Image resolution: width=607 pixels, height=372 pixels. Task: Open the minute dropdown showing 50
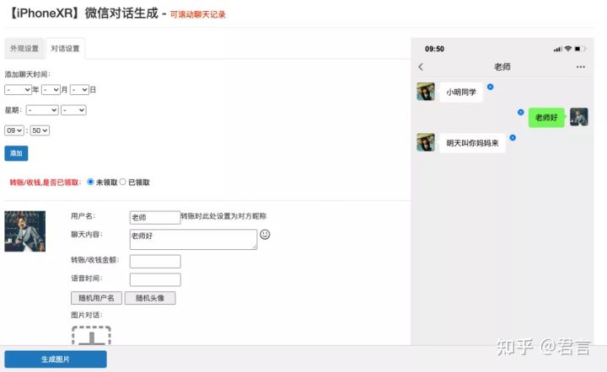(x=40, y=130)
